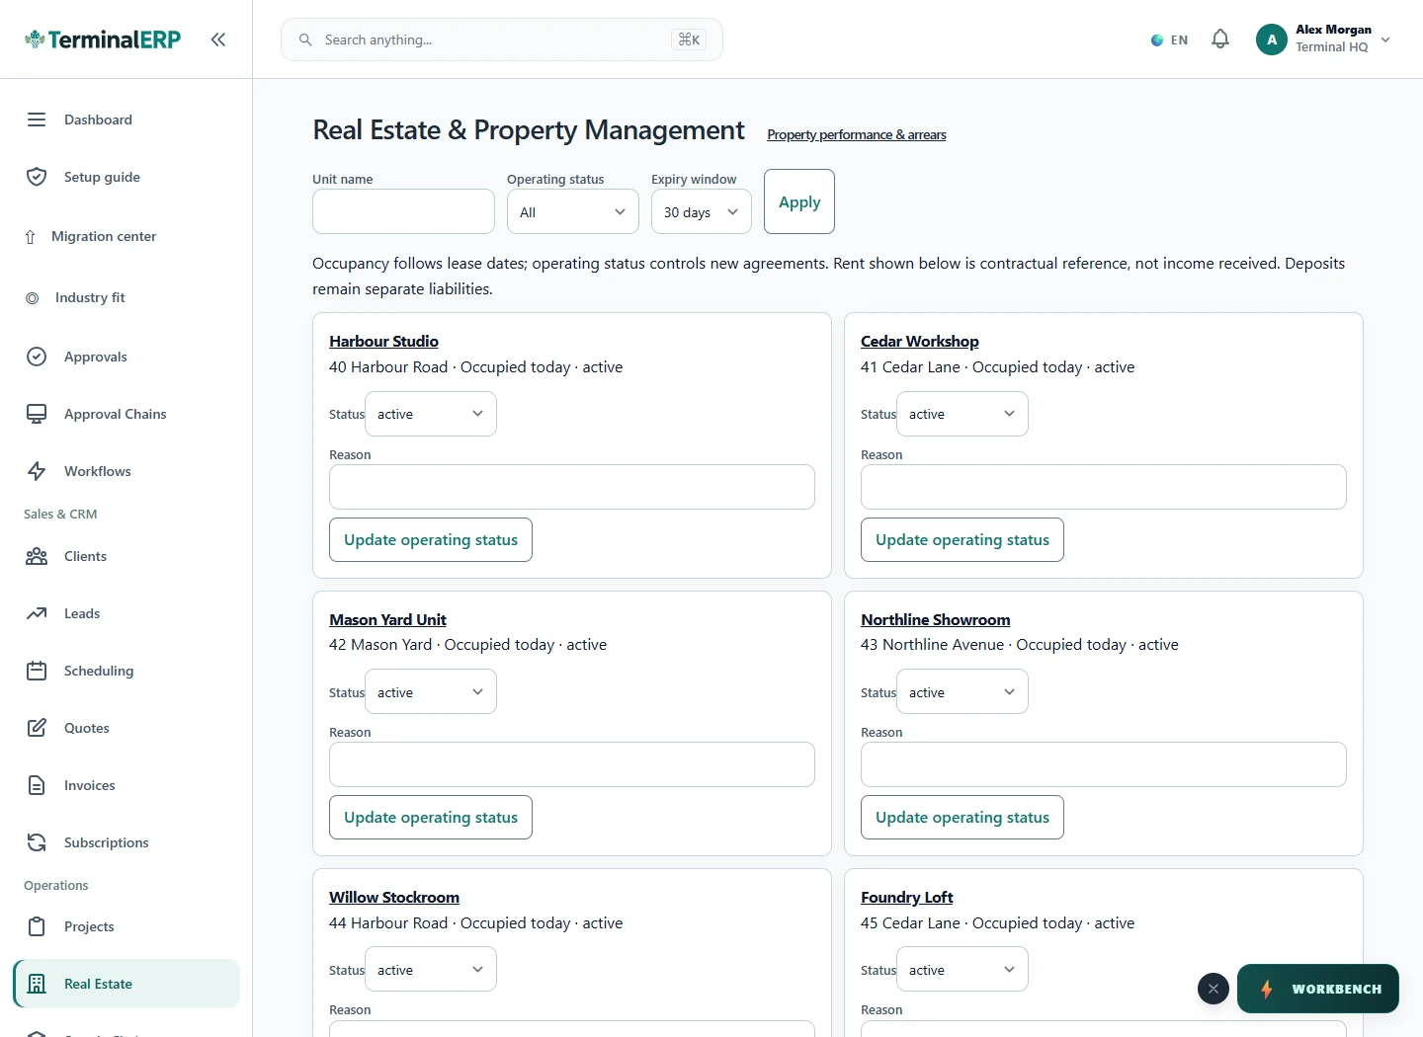
Task: Open Harbour Studio status dropdown
Action: pos(431,414)
